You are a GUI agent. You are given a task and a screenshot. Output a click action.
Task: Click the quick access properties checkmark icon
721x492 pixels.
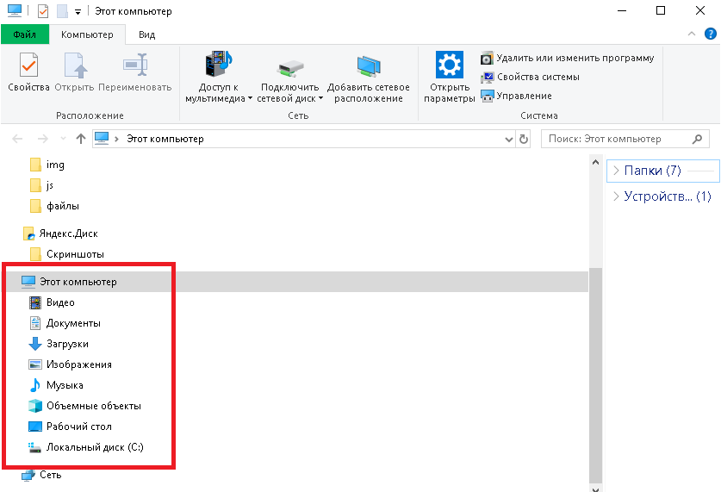43,10
